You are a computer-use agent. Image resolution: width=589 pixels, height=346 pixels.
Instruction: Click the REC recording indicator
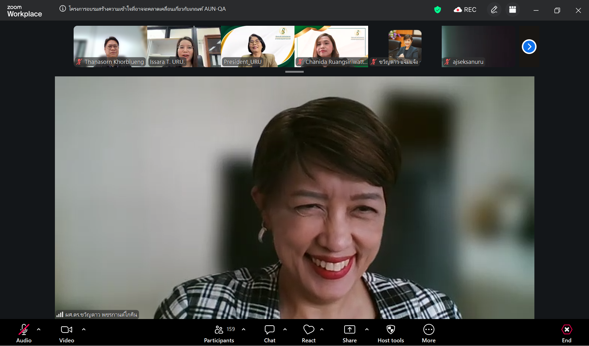coord(465,10)
